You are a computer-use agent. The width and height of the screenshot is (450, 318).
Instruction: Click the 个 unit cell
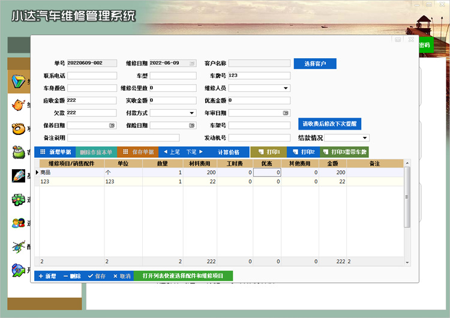tap(124, 172)
